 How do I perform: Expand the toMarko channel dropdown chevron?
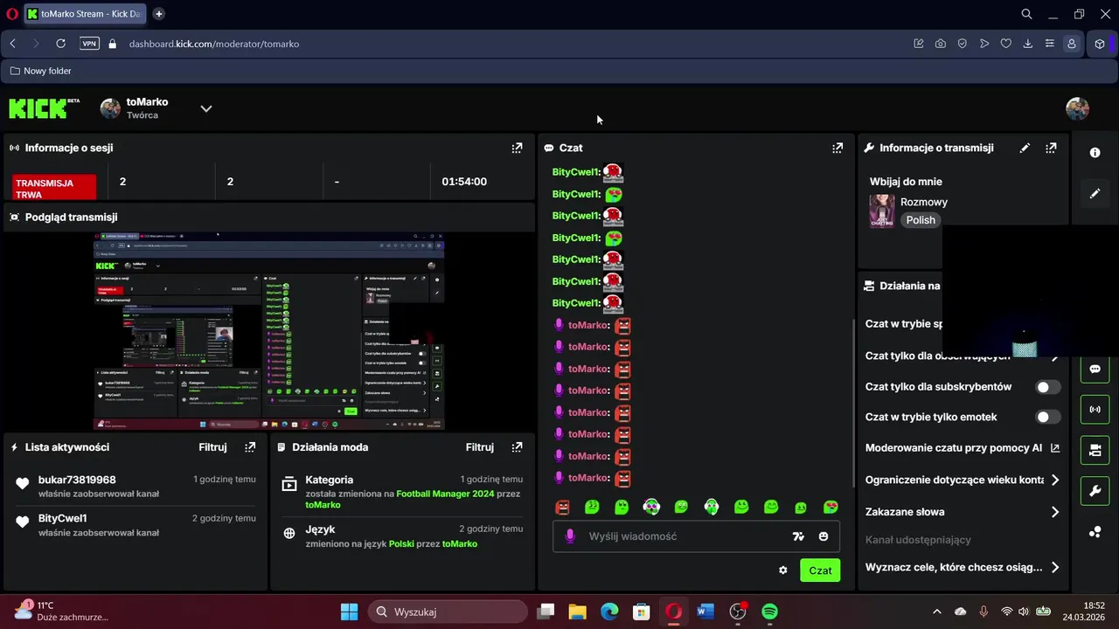click(x=205, y=108)
